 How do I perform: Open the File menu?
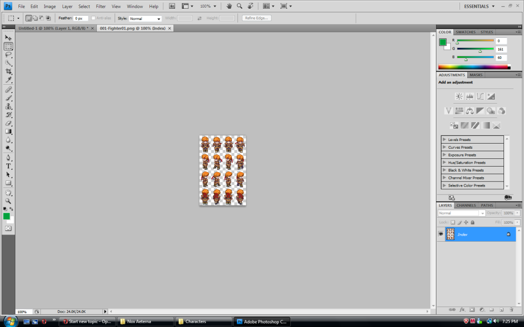click(x=21, y=6)
